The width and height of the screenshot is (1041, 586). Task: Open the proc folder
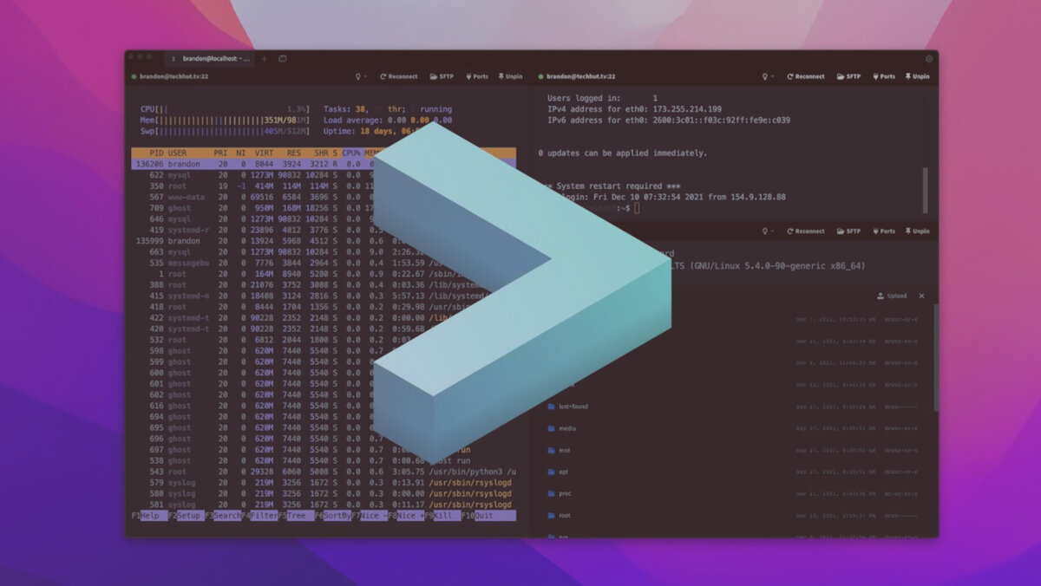coord(560,493)
